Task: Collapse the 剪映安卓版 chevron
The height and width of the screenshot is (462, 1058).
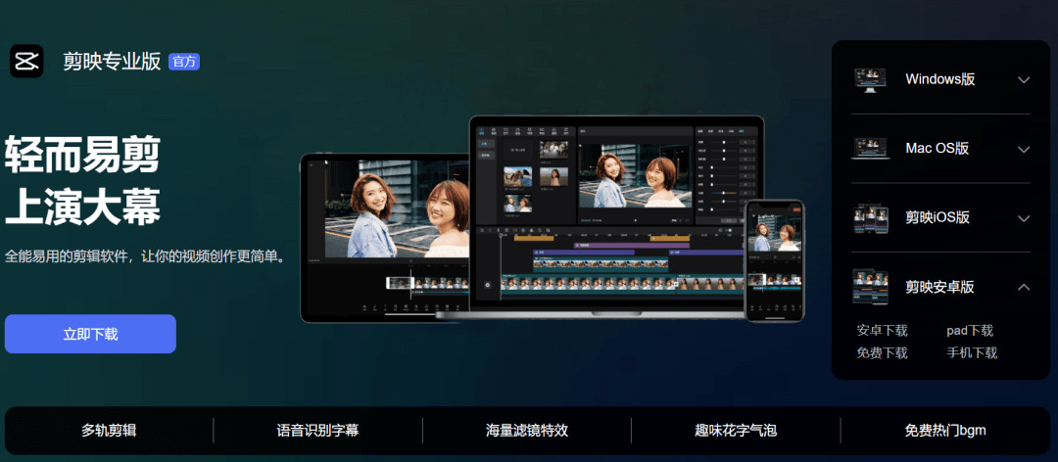Action: [x=1024, y=288]
